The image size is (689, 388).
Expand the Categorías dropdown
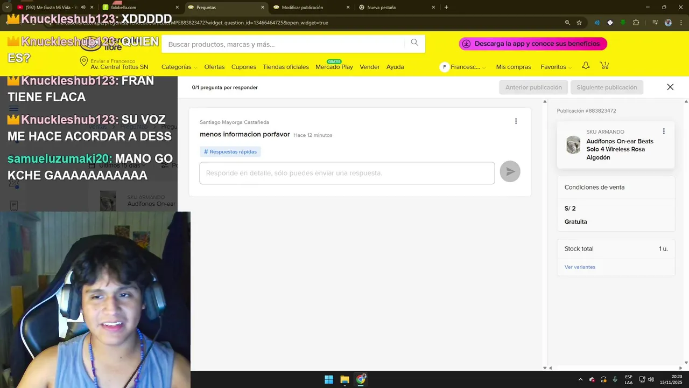pyautogui.click(x=179, y=67)
